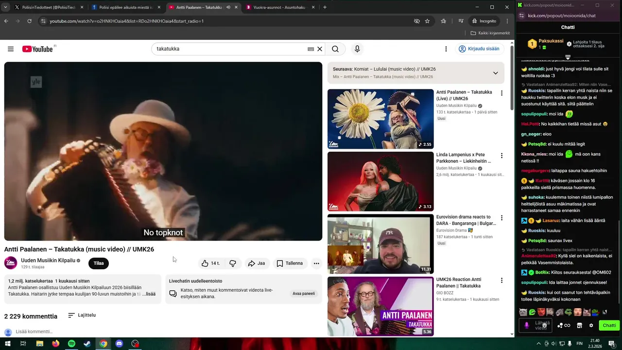Open the Windows volume tray icon
622x350 pixels.
pyautogui.click(x=554, y=344)
